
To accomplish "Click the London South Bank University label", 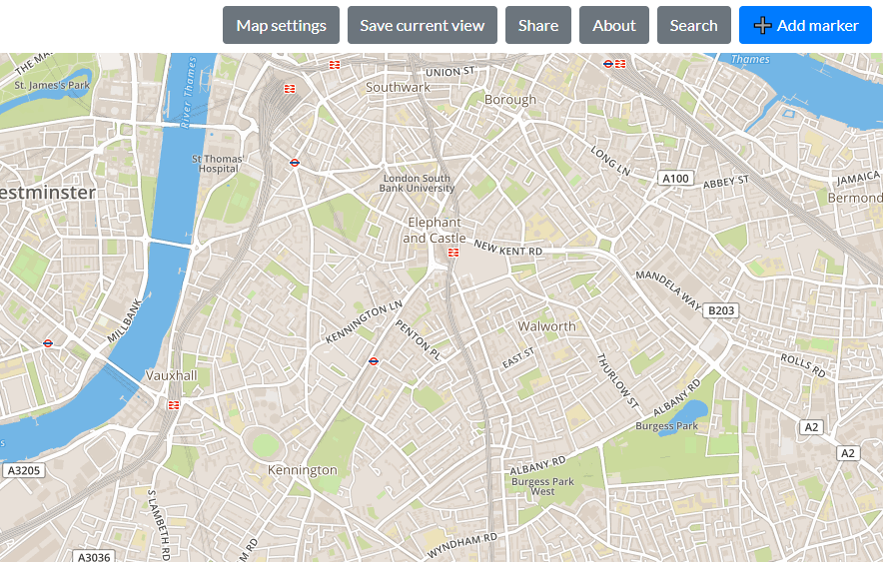I will point(417,183).
